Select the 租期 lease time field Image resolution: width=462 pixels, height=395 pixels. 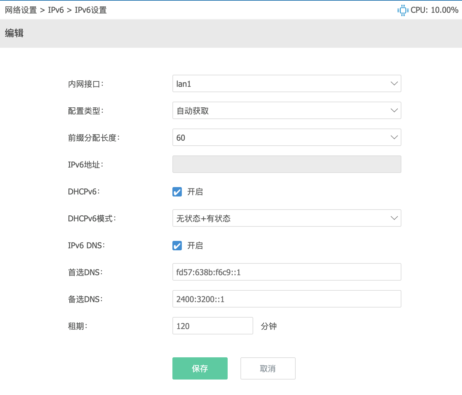coord(212,326)
